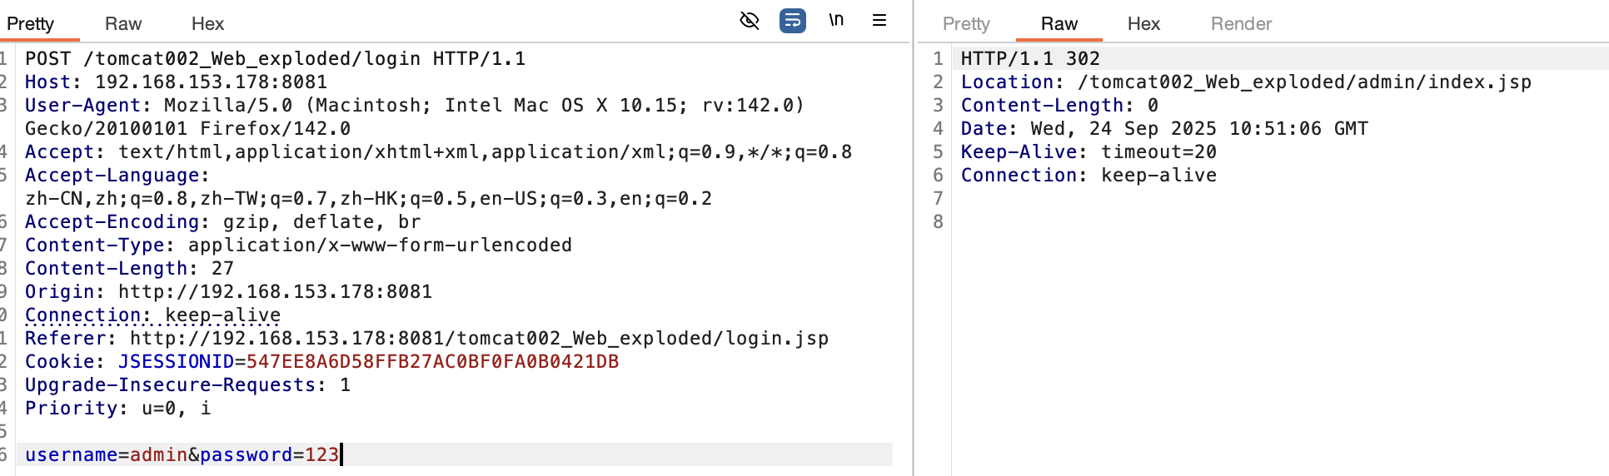Click the Referer header line in request
This screenshot has height=476, width=1609.
[x=426, y=339]
